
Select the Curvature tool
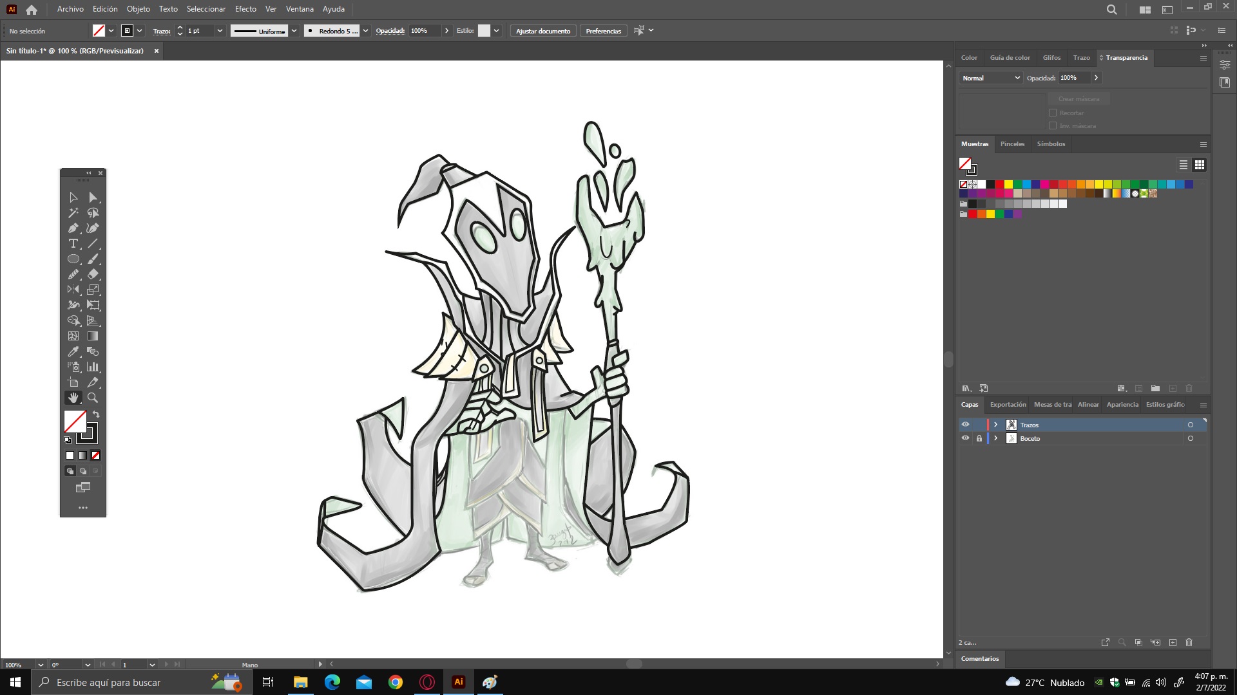click(x=93, y=228)
